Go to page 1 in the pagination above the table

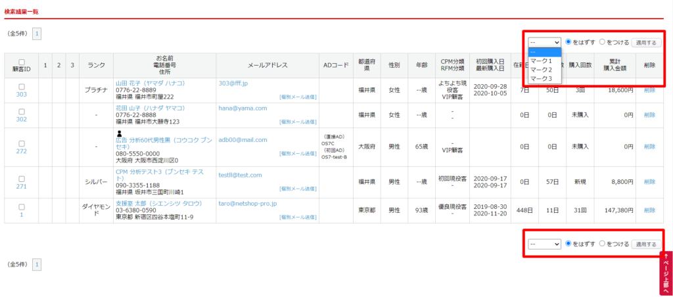[37, 32]
